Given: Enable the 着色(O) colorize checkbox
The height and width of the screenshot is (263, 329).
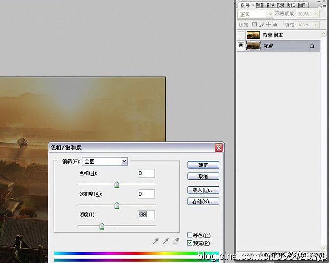Looking at the screenshot, I should coord(190,235).
